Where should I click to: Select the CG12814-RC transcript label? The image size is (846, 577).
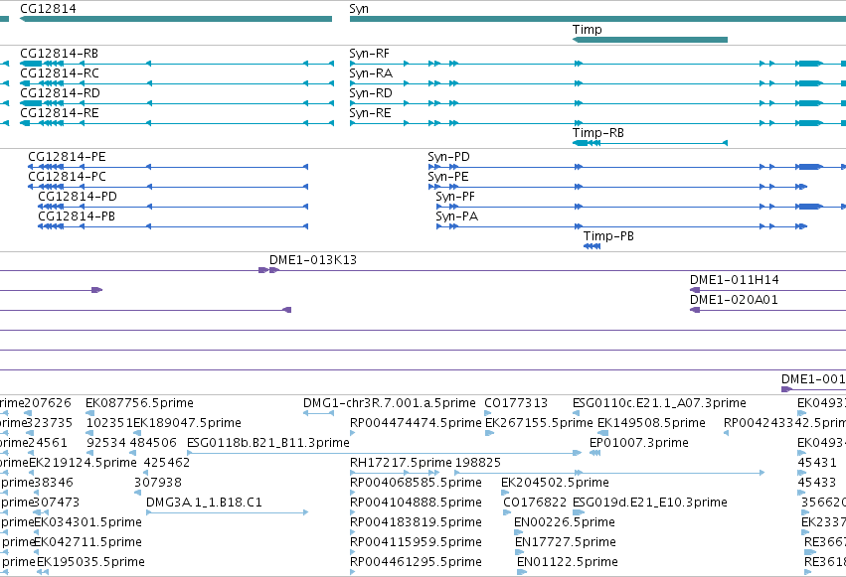[60, 73]
